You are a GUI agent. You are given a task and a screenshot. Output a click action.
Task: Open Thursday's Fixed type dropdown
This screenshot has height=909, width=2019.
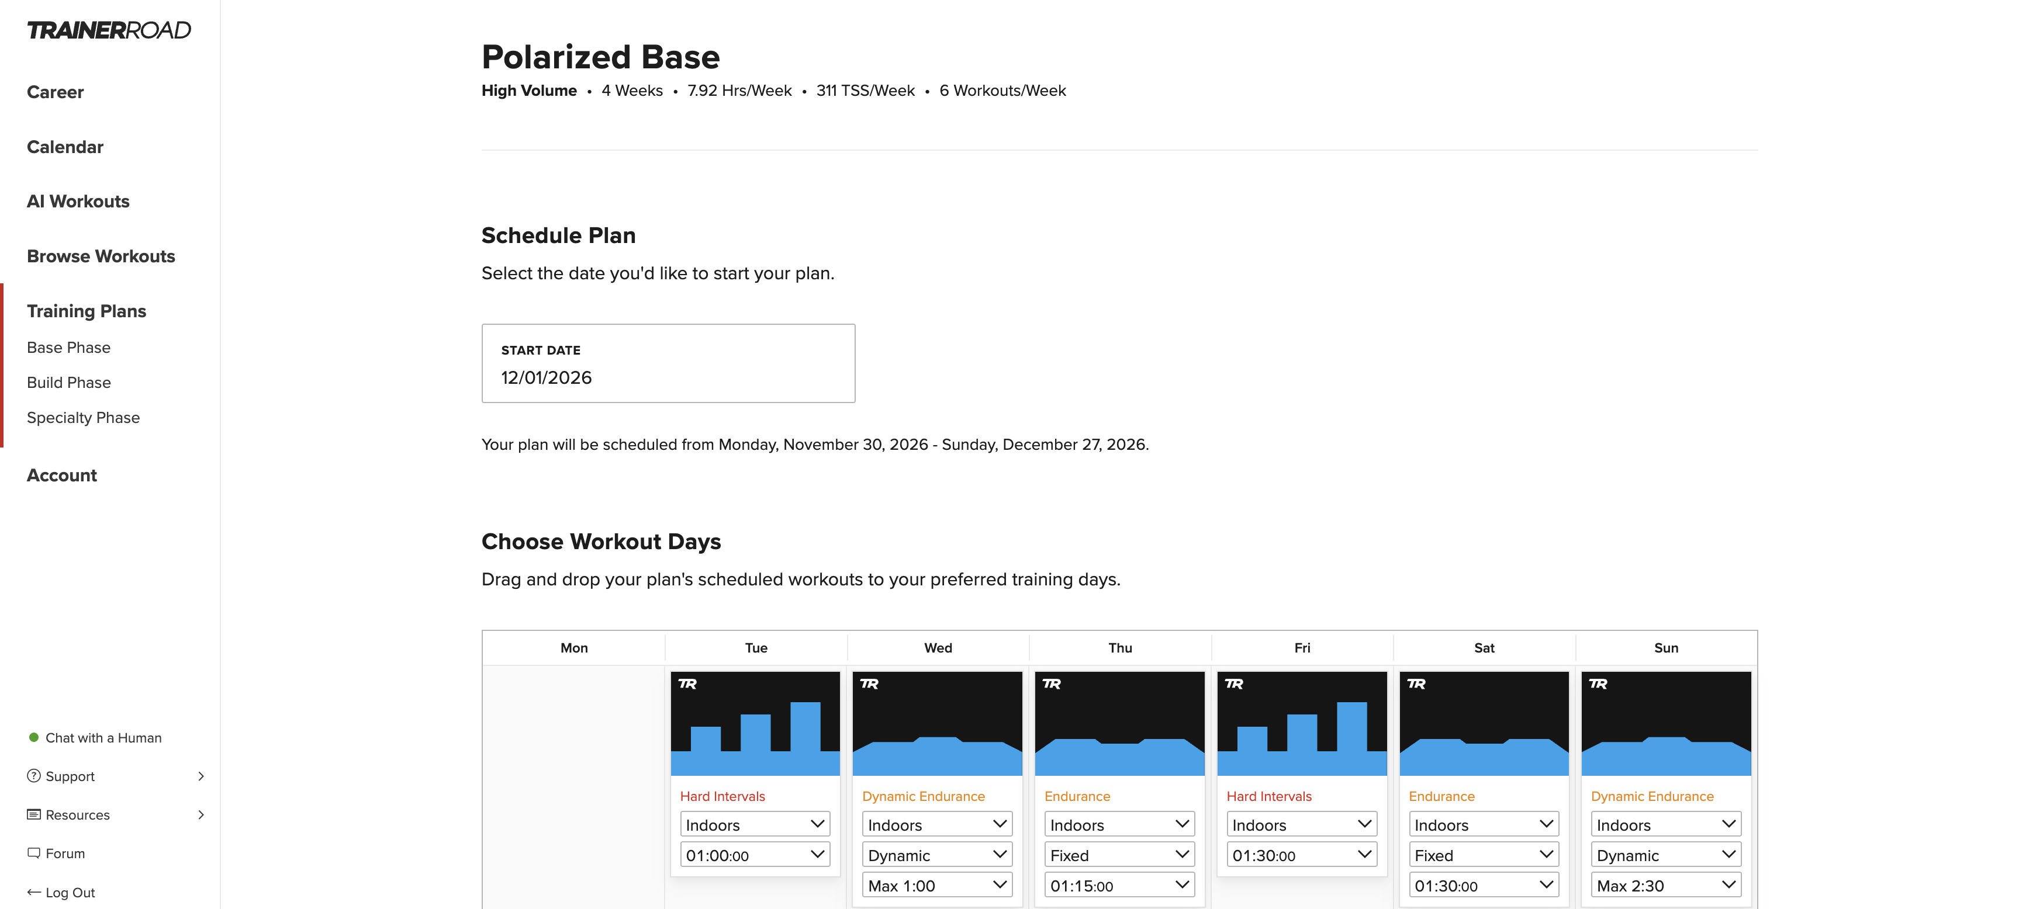(x=1119, y=855)
